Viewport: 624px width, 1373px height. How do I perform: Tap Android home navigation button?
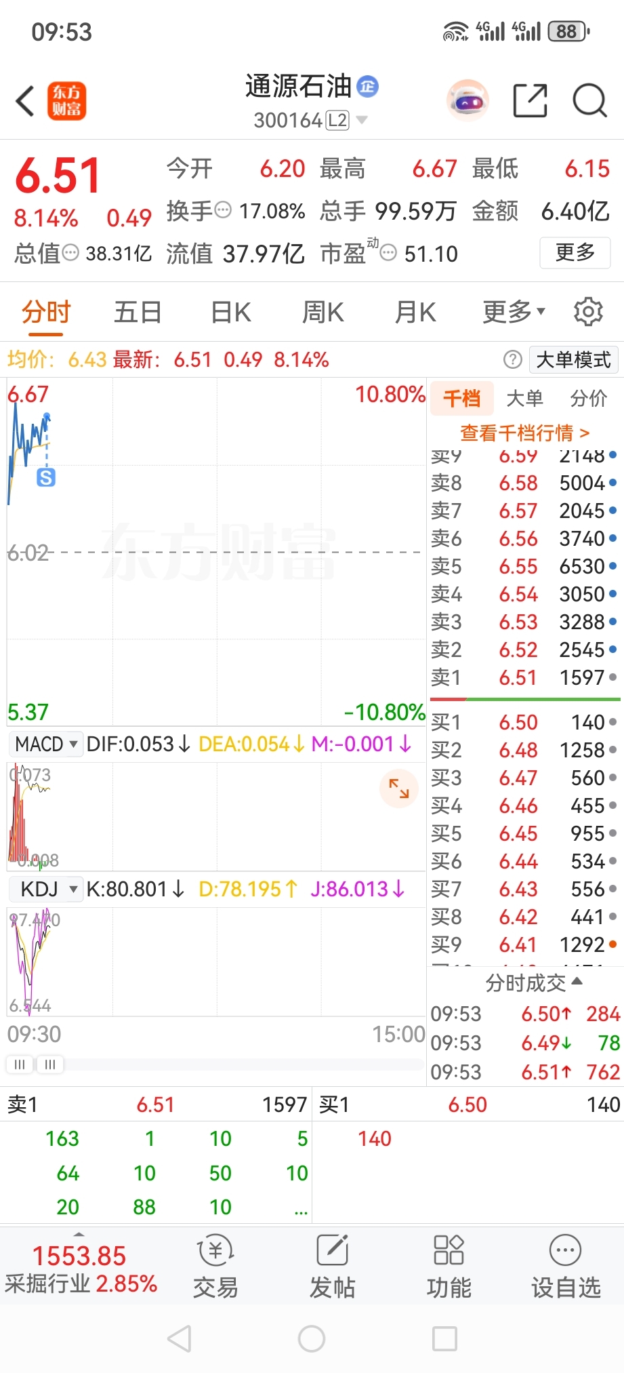point(312,1338)
